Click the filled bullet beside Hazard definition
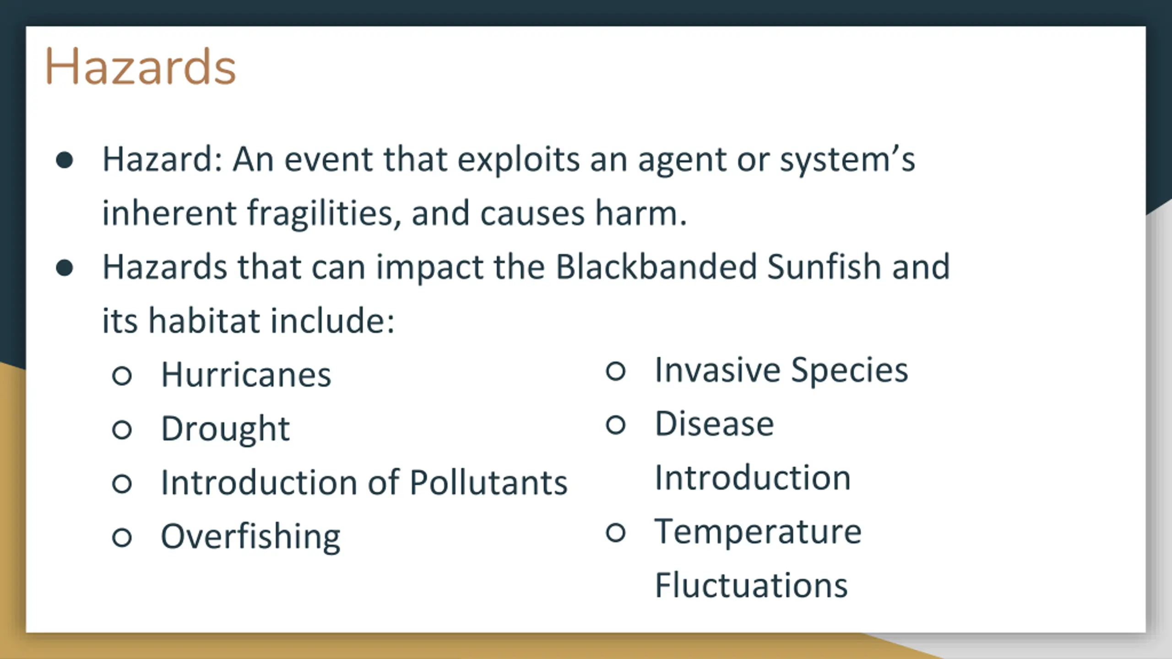The height and width of the screenshot is (659, 1172). (x=65, y=161)
